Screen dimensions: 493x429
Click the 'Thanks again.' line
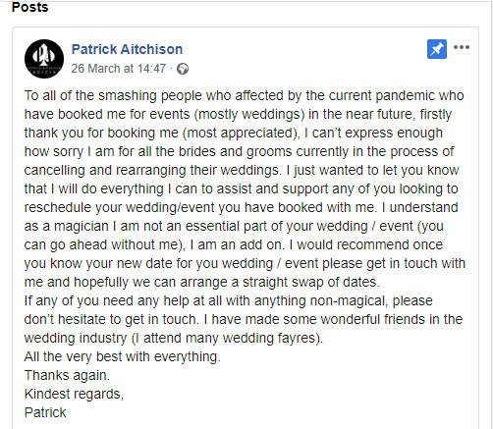point(67,375)
